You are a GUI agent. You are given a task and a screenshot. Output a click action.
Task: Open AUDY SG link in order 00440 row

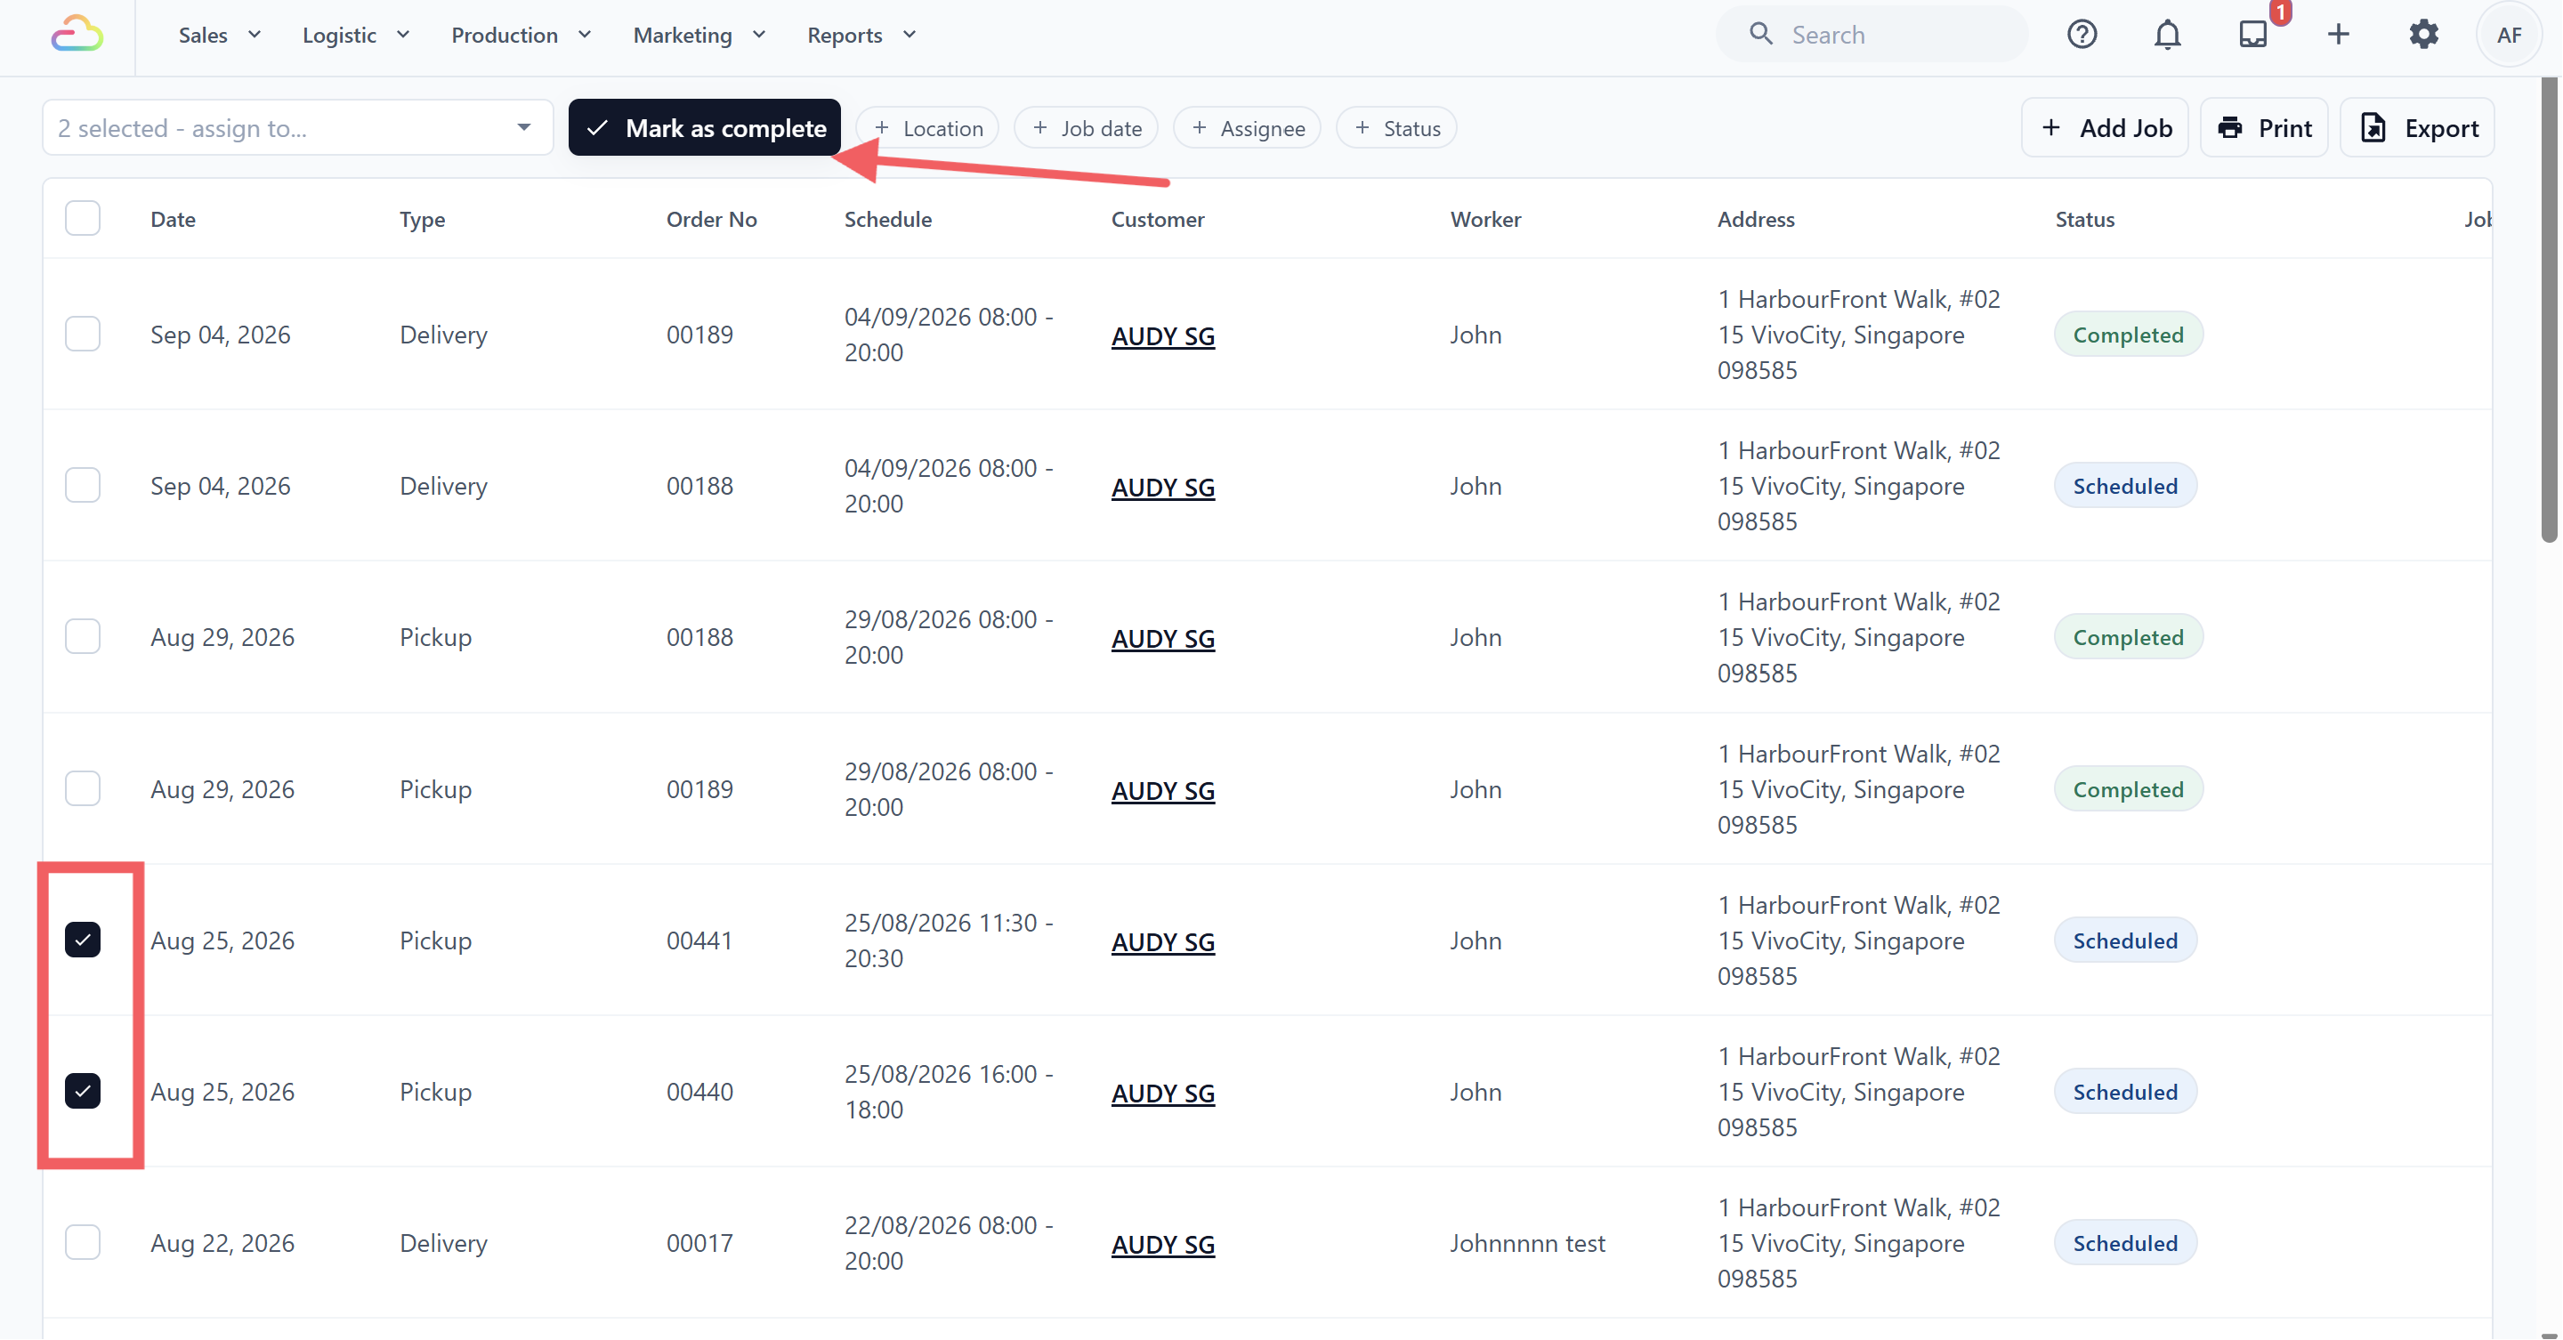(1163, 1094)
